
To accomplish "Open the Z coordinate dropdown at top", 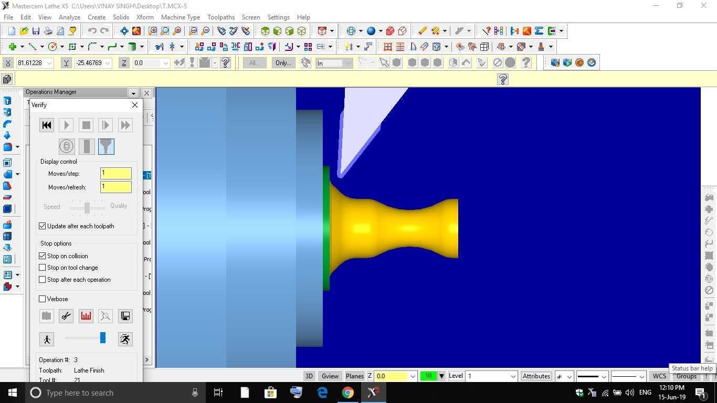I will (x=166, y=63).
